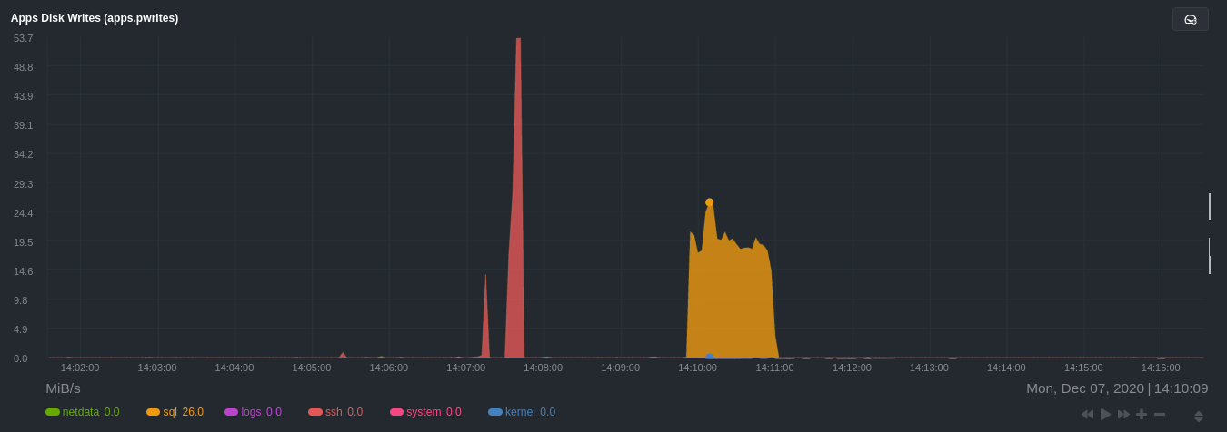Image resolution: width=1227 pixels, height=432 pixels.
Task: Click the 14:10:00 time axis label
Action: coord(697,368)
